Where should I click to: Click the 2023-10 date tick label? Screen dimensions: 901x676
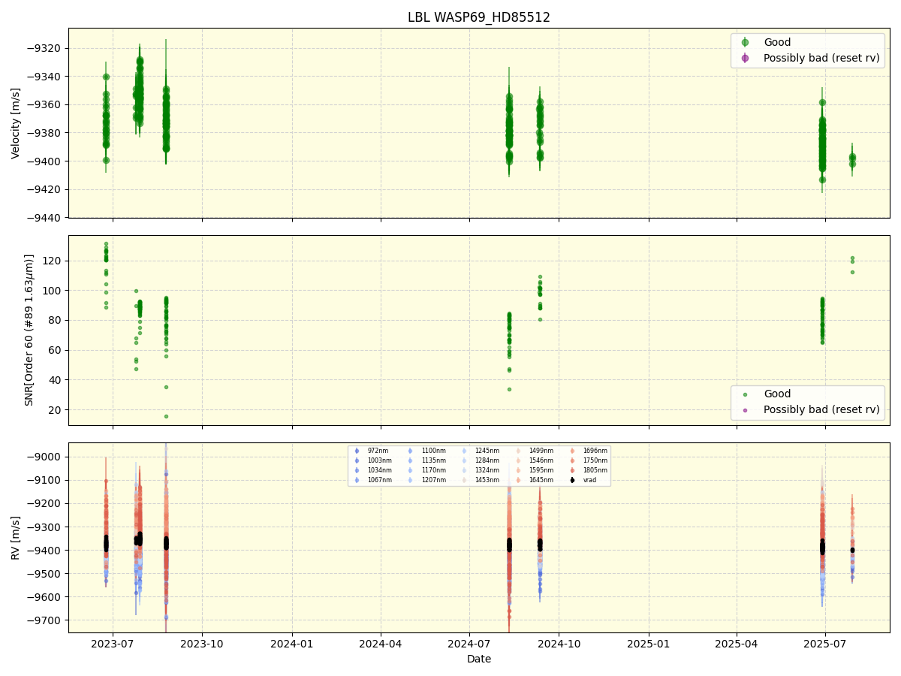pos(202,644)
